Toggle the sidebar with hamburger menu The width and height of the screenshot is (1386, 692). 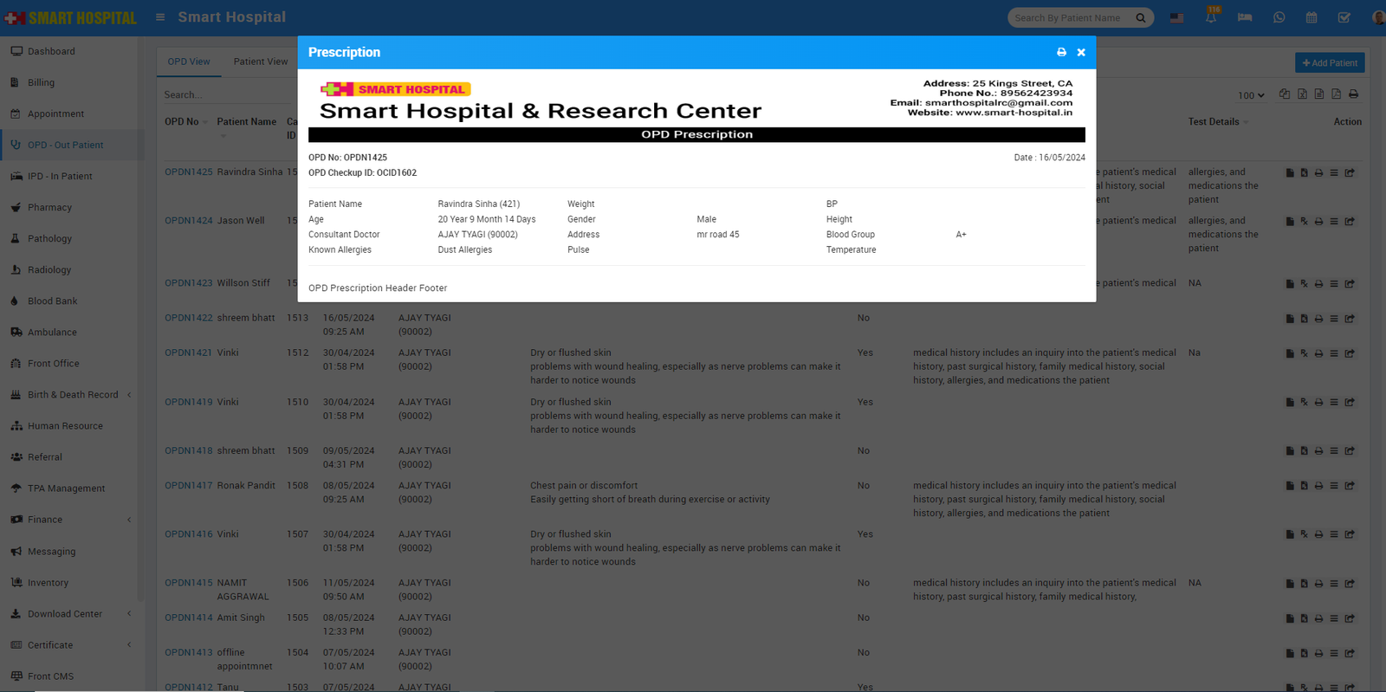pyautogui.click(x=160, y=17)
